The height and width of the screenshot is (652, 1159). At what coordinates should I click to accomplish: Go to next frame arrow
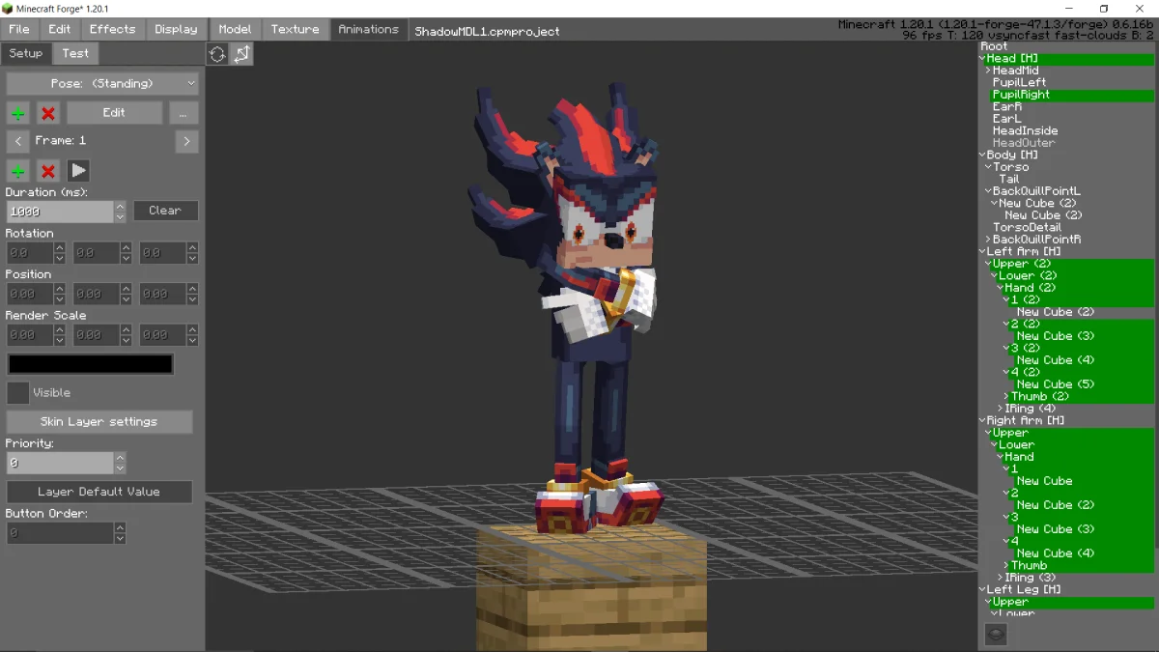[186, 141]
